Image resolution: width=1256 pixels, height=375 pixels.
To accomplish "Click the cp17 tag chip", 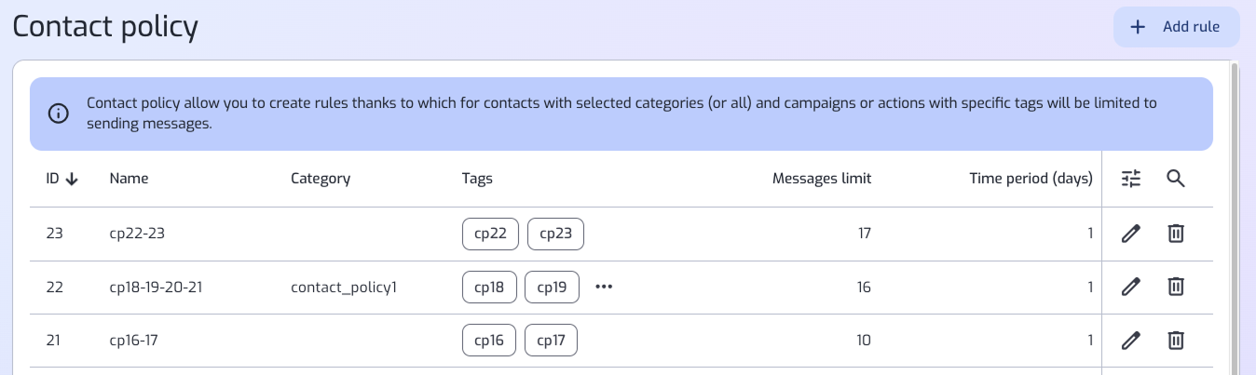I will (551, 341).
